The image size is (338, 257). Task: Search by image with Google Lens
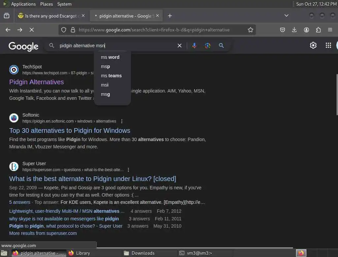[x=208, y=46]
